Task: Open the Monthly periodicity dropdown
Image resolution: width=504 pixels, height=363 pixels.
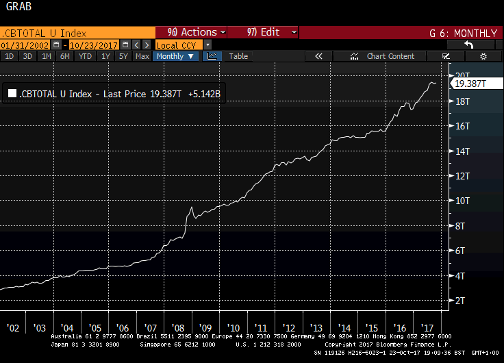Action: point(175,56)
